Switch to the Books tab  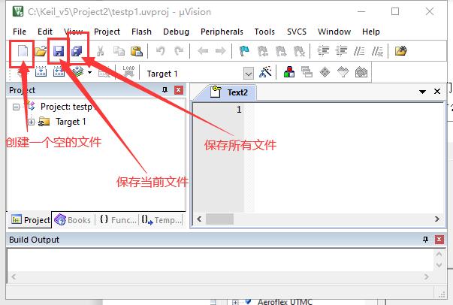point(73,220)
